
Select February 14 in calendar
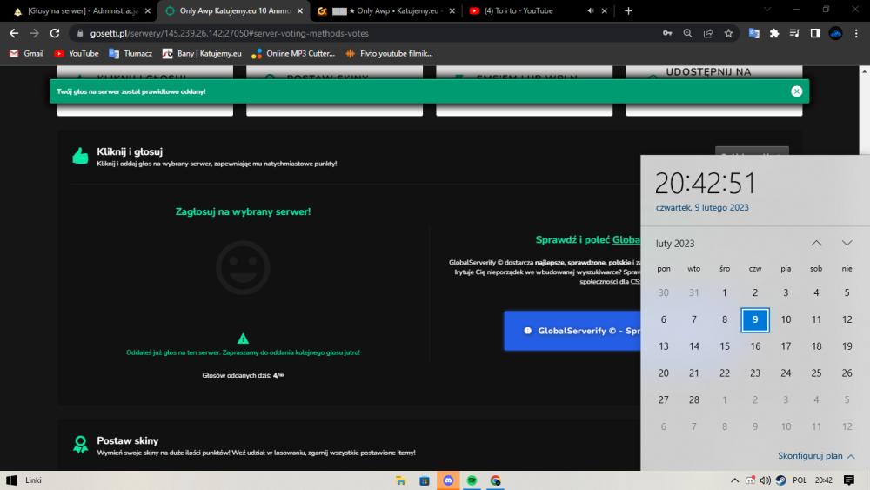[x=694, y=346]
